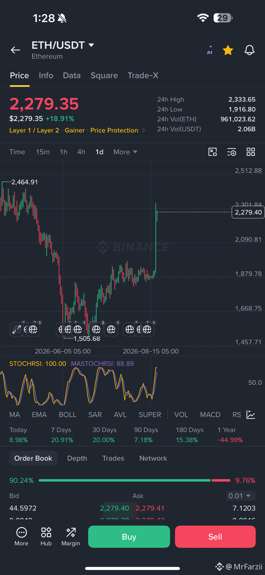The height and width of the screenshot is (575, 265).
Task: Enable the BOLL indicator
Action: (68, 415)
